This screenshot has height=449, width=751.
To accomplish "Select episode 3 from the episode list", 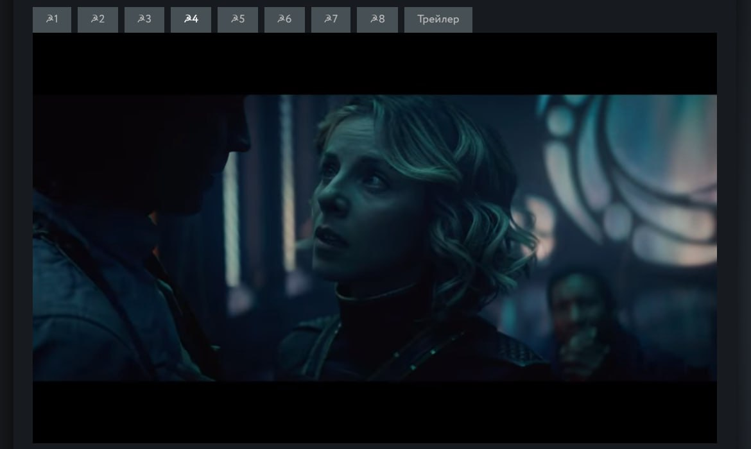I will 144,20.
